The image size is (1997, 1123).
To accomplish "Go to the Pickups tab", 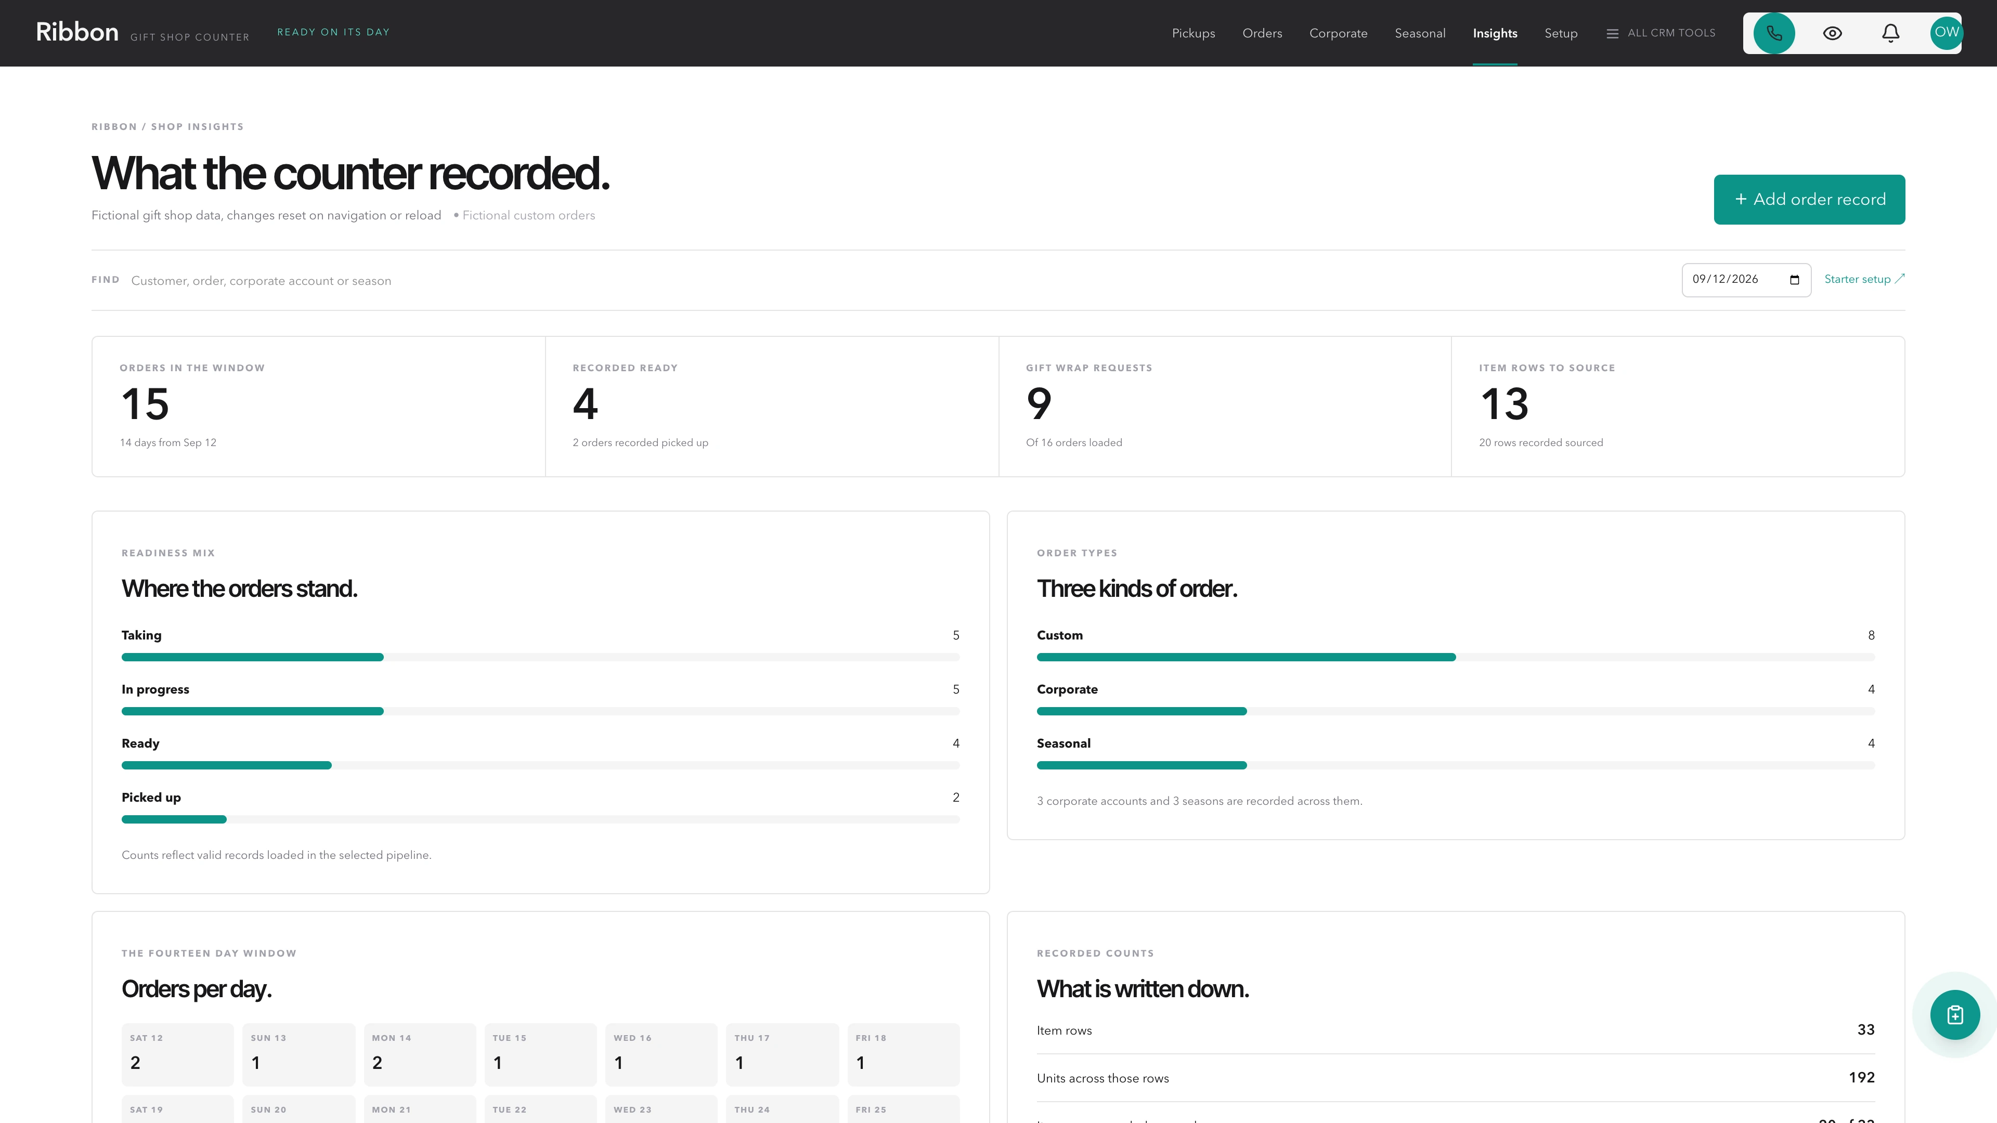I will click(x=1193, y=33).
